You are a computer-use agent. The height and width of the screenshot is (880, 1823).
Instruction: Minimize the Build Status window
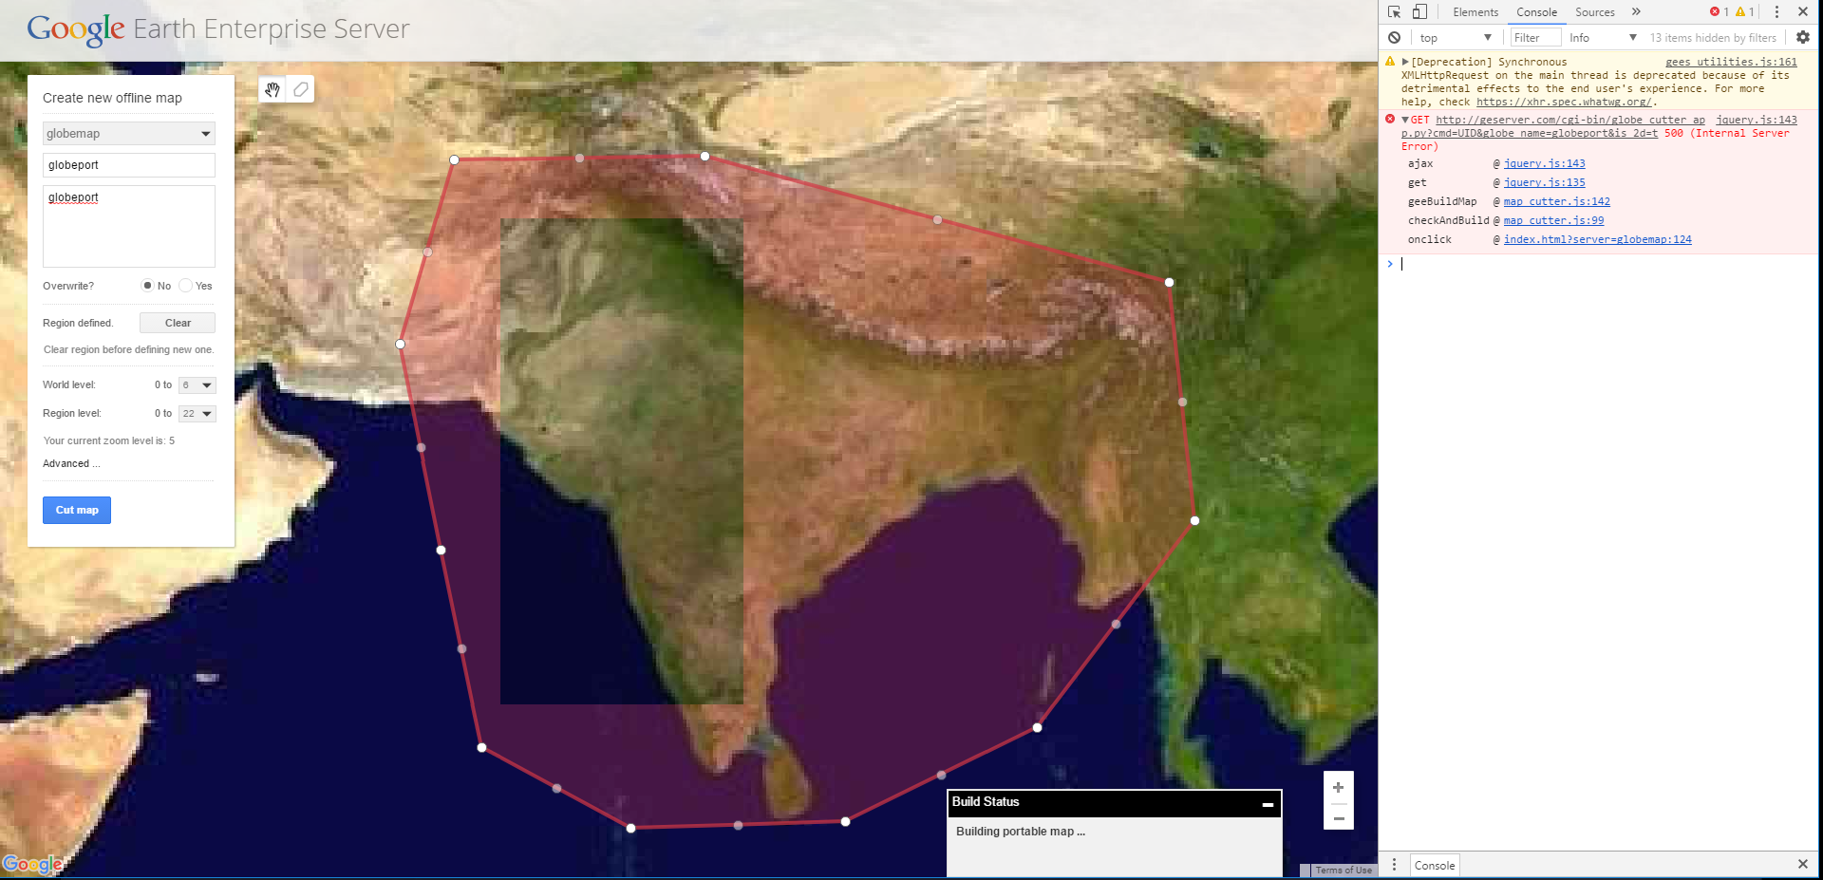pyautogui.click(x=1267, y=804)
